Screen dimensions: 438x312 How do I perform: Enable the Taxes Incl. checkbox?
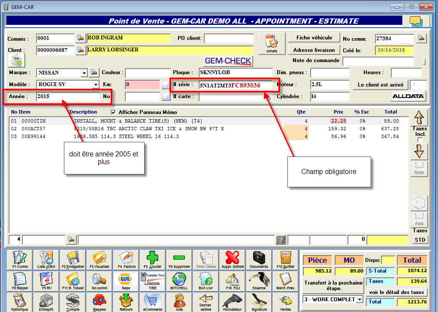point(420,140)
